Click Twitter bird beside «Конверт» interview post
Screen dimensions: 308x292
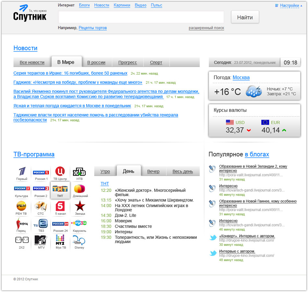[x=213, y=238]
